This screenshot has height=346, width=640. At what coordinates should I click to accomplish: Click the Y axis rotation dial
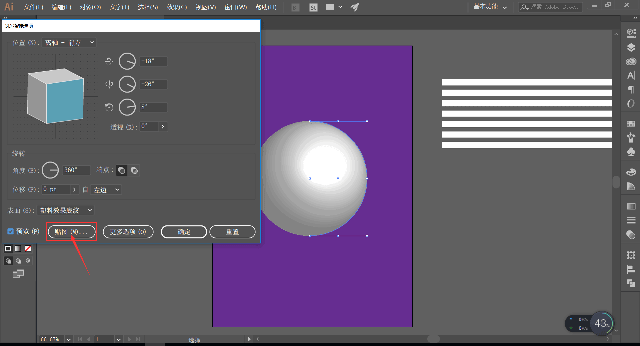[x=127, y=84]
